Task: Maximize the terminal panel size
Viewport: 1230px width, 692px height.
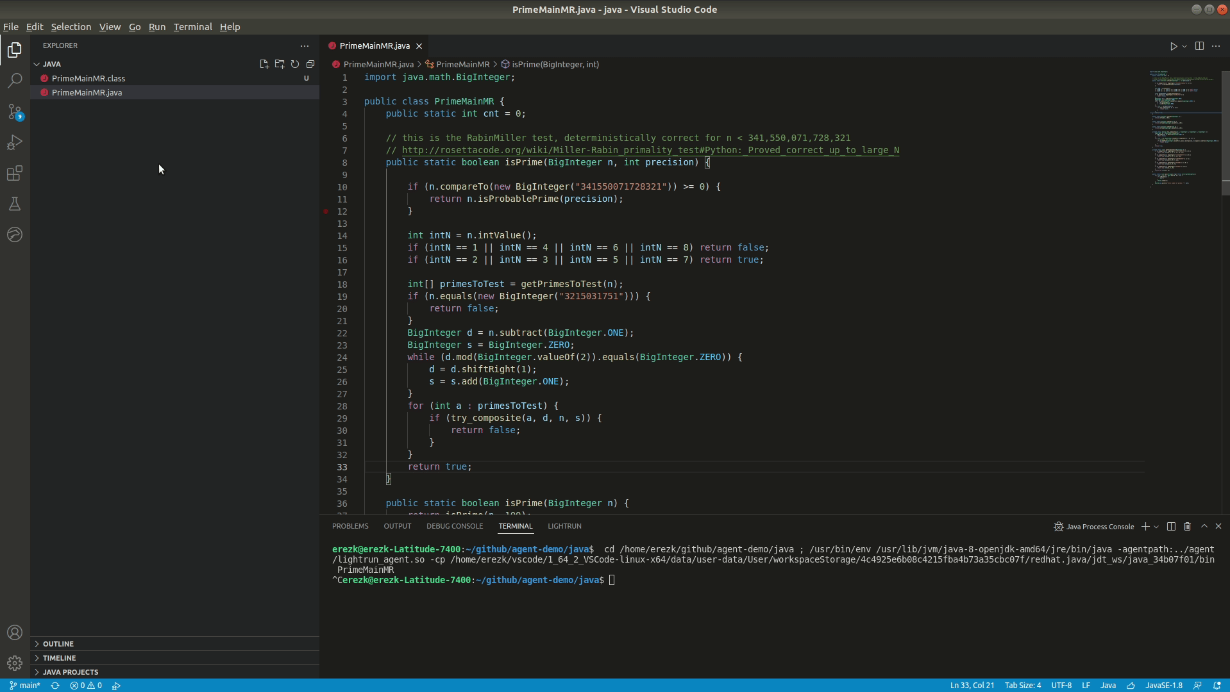Action: pyautogui.click(x=1204, y=527)
